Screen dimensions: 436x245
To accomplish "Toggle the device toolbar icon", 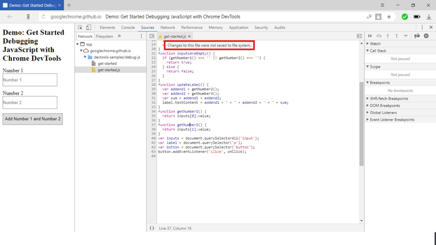I will click(x=88, y=27).
